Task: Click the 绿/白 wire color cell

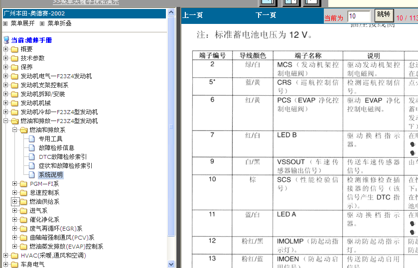Action: pyautogui.click(x=253, y=69)
